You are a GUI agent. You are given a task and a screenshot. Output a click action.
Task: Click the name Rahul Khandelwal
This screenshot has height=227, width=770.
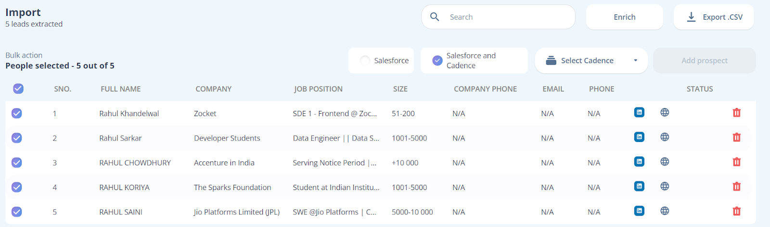click(x=129, y=114)
